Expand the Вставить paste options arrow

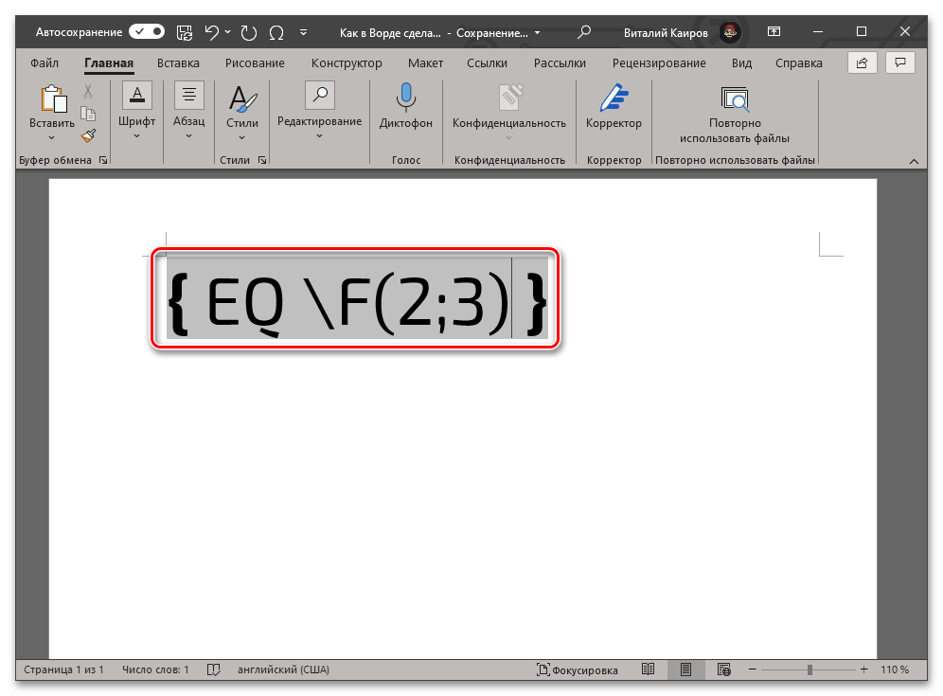(x=52, y=137)
